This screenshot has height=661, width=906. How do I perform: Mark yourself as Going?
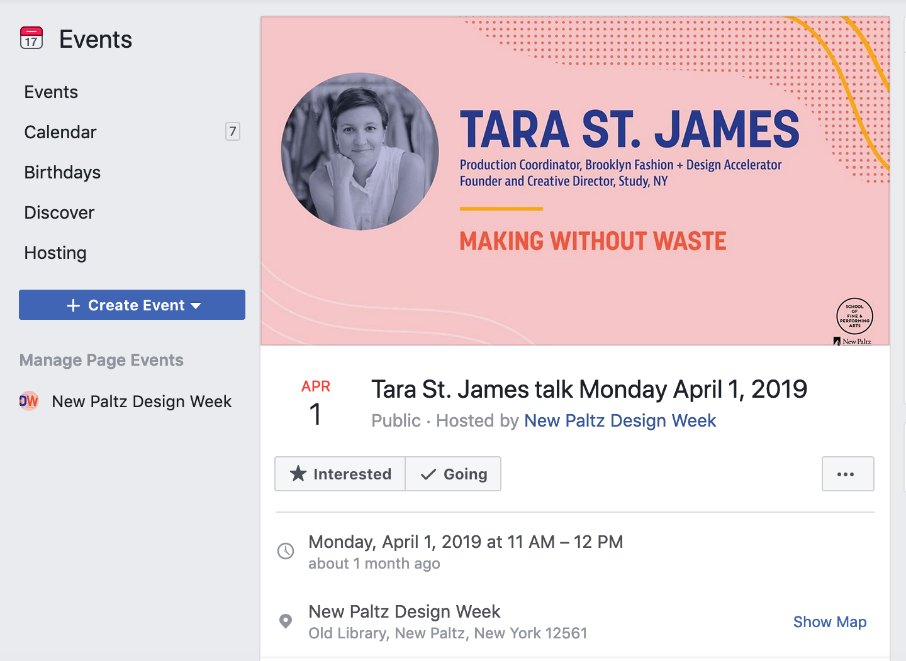click(453, 474)
